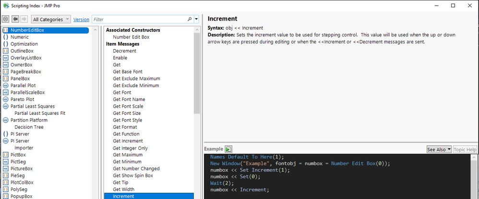The height and width of the screenshot is (199, 479).
Task: Select the Get Function message
Action: [x=126, y=134]
